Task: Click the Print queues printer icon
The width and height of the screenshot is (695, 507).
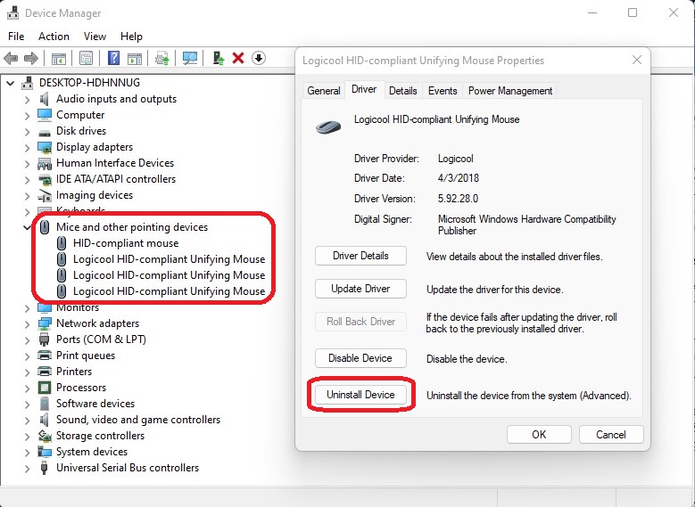Action: click(x=45, y=356)
